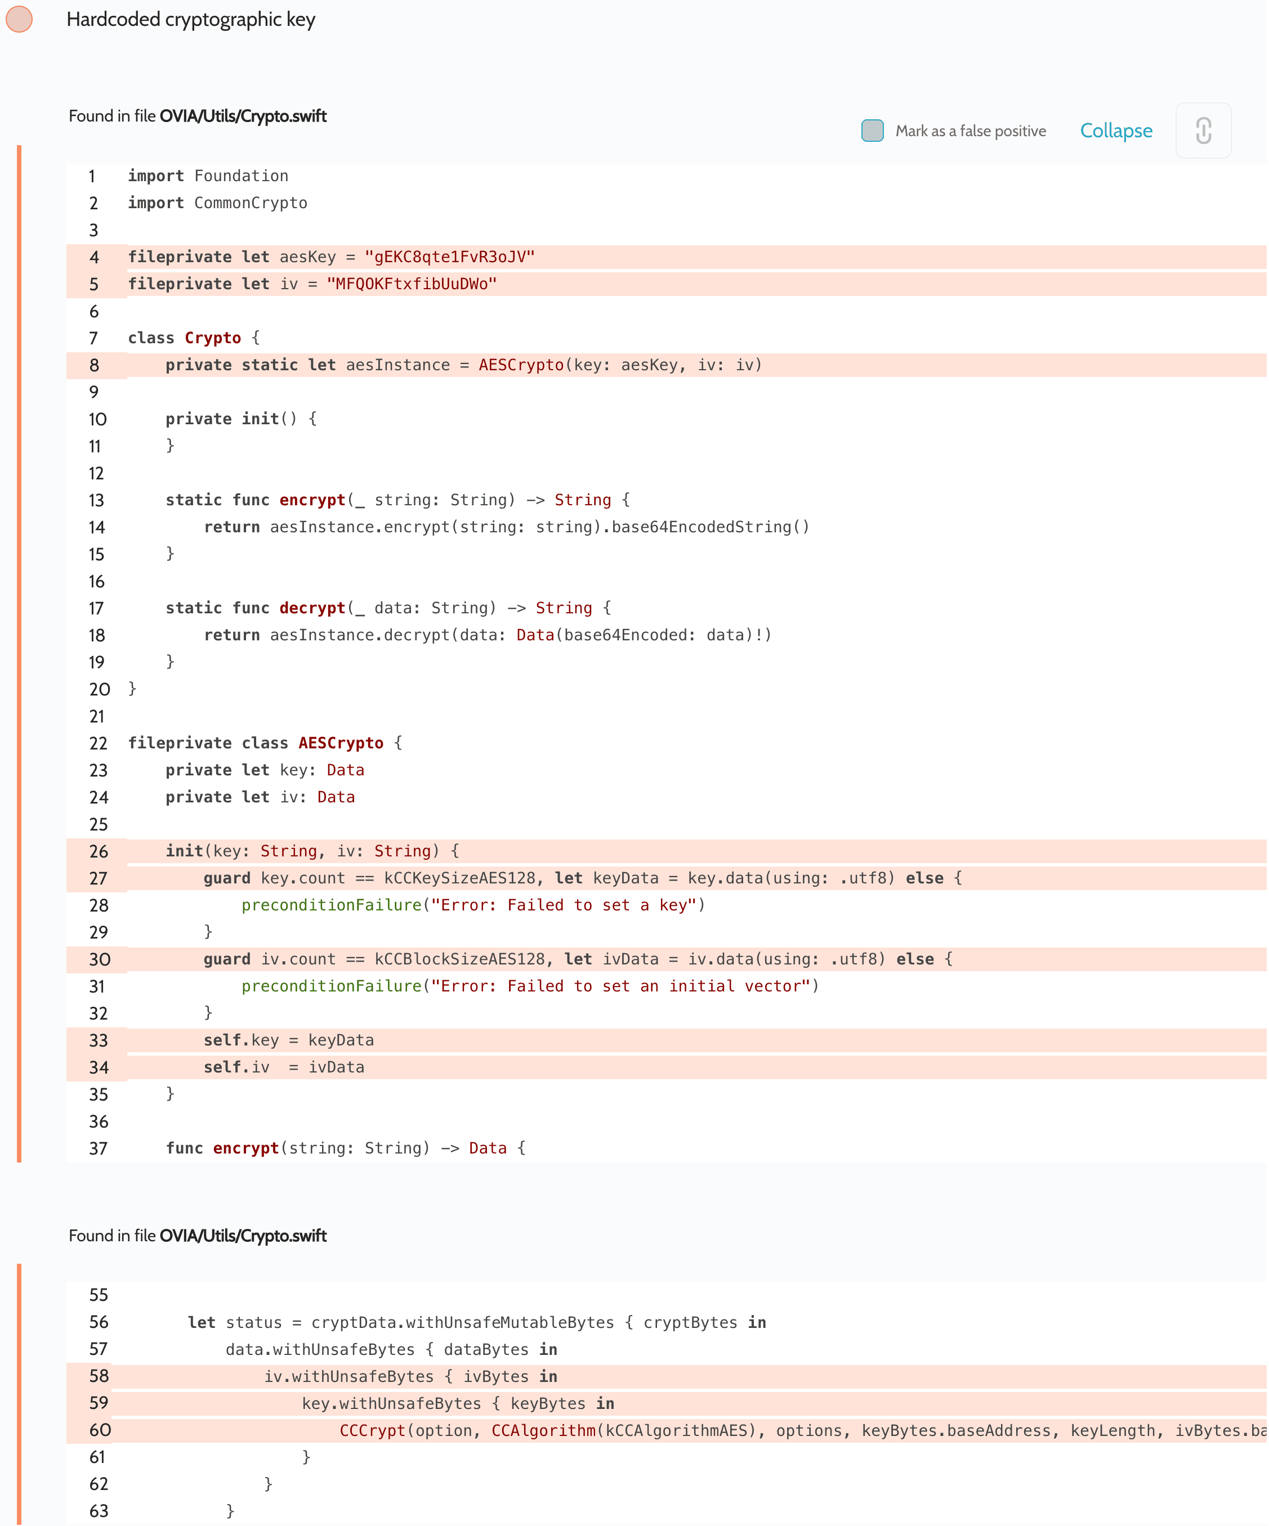The image size is (1269, 1526).
Task: Click second OVIA/Utils/Crypto.swift file path
Action: 243,1235
